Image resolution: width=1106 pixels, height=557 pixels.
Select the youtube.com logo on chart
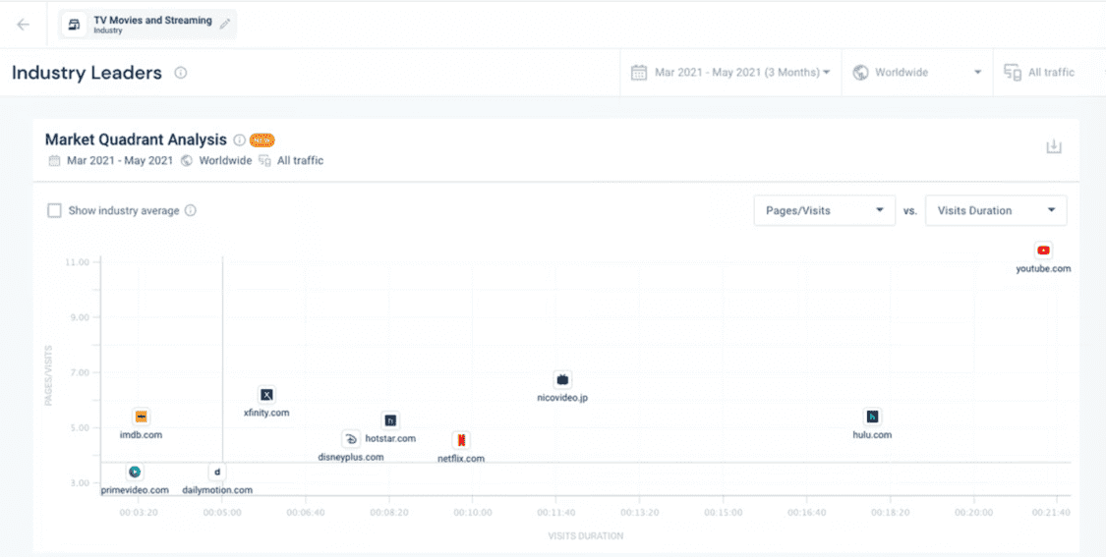[x=1043, y=251]
